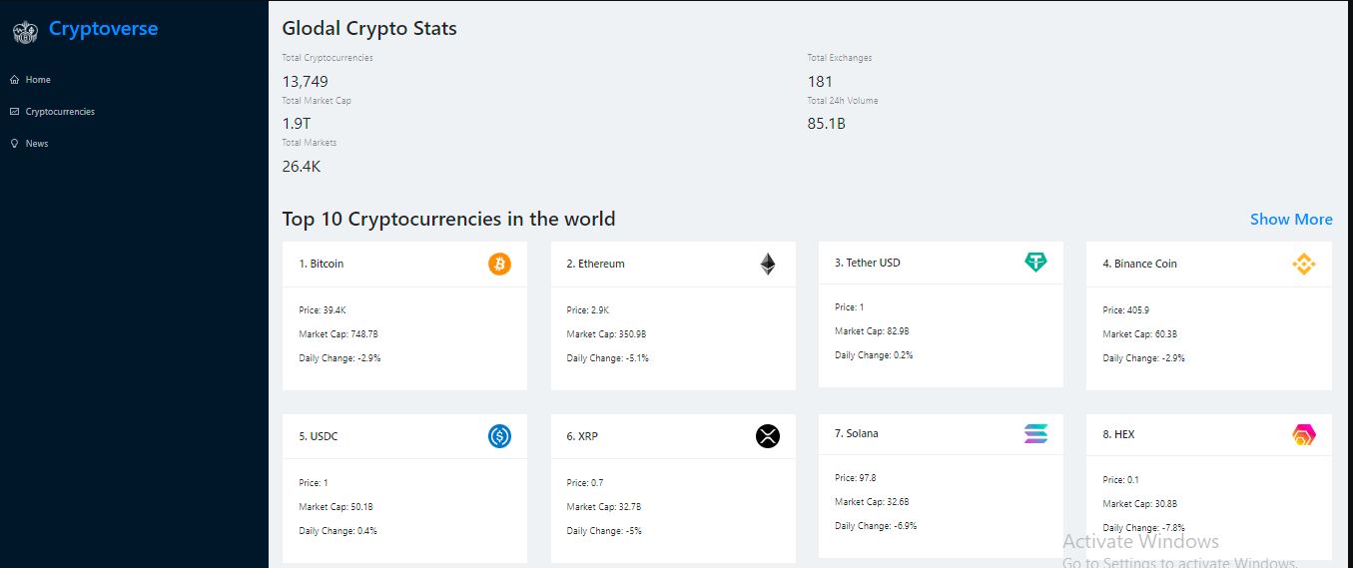Click XRP Price: 0.7 text
This screenshot has width=1353, height=568.
[585, 483]
